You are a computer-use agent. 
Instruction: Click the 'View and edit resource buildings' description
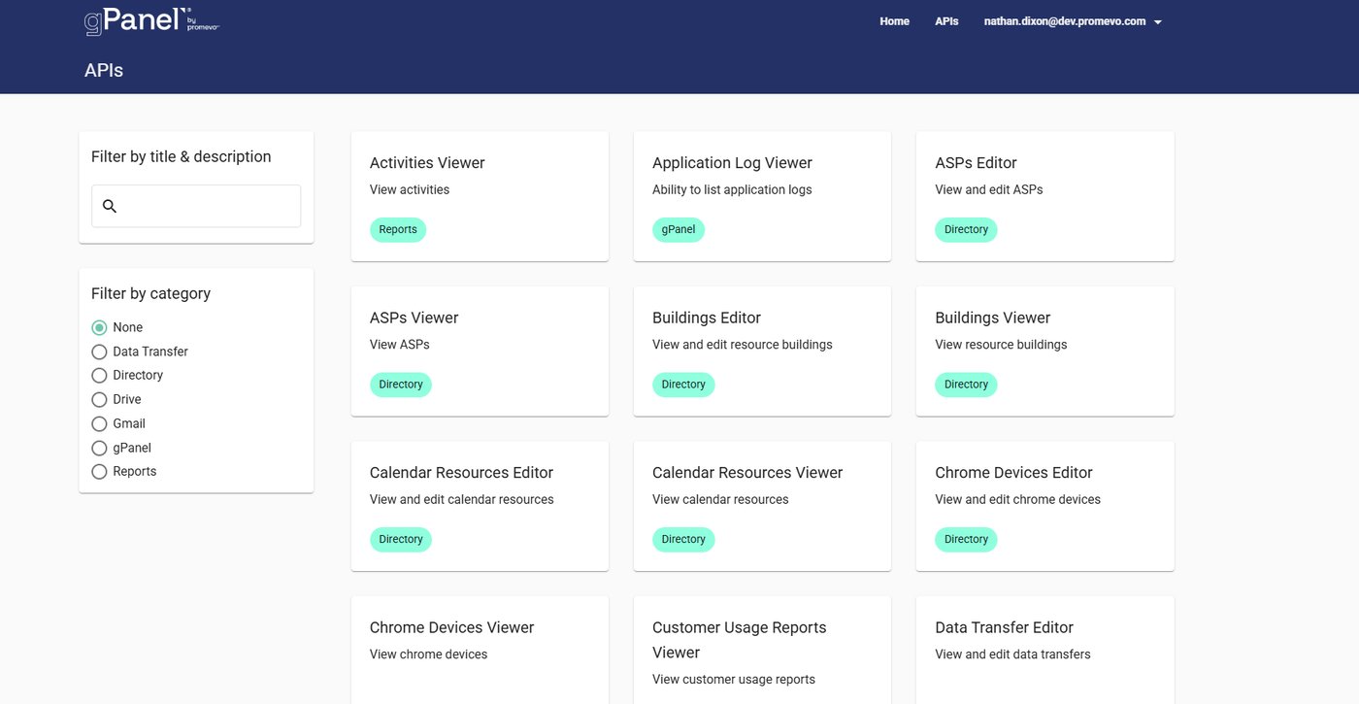pos(743,345)
